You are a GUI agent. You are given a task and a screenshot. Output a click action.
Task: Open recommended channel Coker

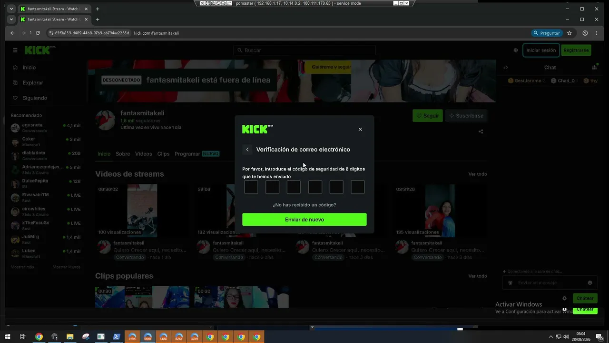46,141
